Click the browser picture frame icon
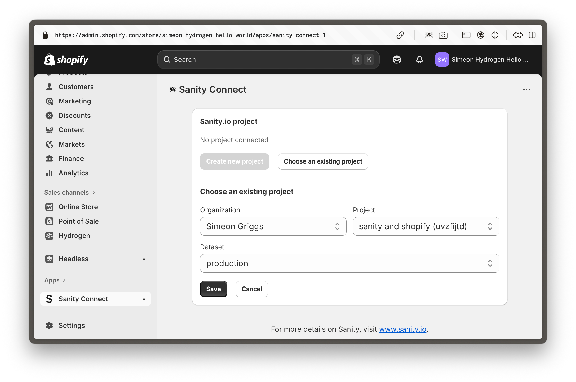The width and height of the screenshot is (576, 382). point(429,35)
